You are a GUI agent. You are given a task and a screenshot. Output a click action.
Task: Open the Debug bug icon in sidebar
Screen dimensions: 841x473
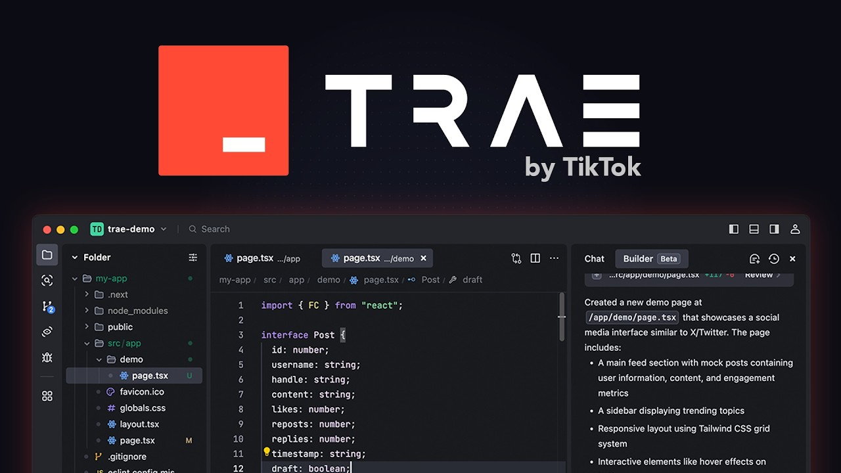[x=47, y=357]
